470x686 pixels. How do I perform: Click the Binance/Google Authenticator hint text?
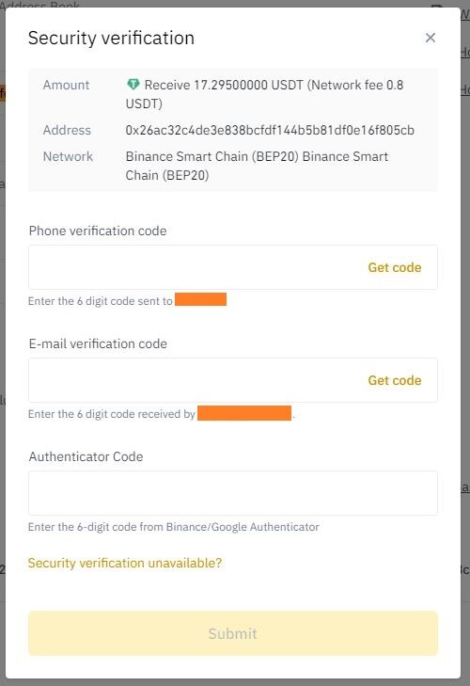(174, 527)
